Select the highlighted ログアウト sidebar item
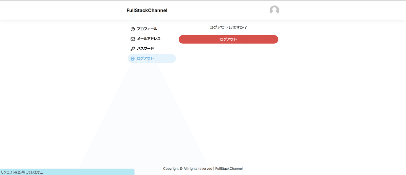Viewport: 406px width, 175px height. pos(152,58)
